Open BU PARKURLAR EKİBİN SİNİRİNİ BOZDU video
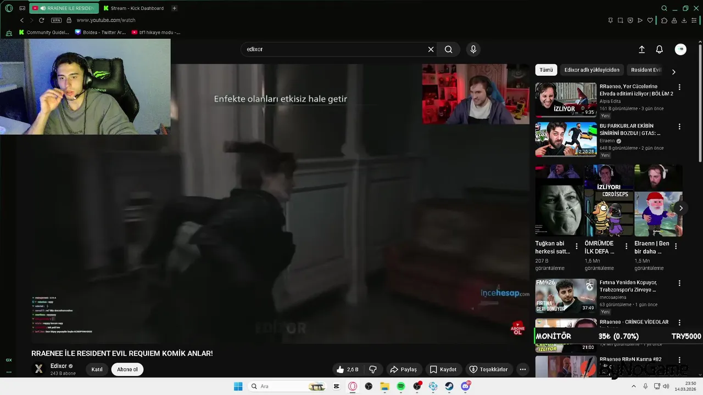Viewport: 703px width, 395px height. 566,139
